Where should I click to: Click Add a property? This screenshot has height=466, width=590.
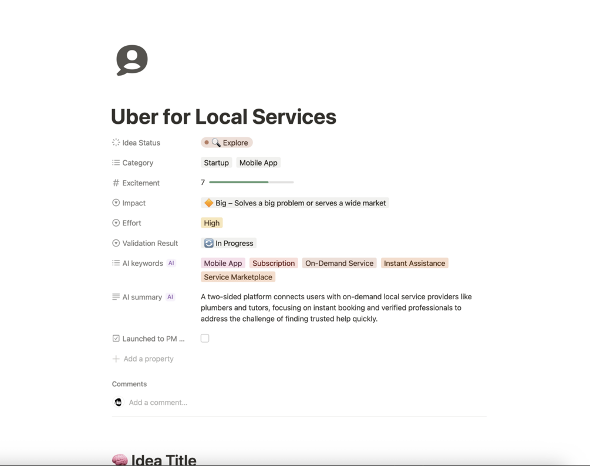(x=143, y=359)
